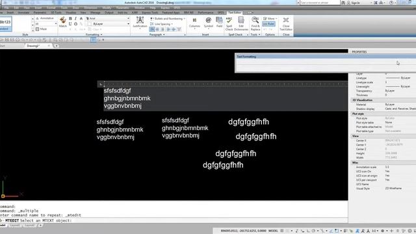Screen dimensions: 416x234
Task: Click Close Text Editor
Action: coord(286,24)
